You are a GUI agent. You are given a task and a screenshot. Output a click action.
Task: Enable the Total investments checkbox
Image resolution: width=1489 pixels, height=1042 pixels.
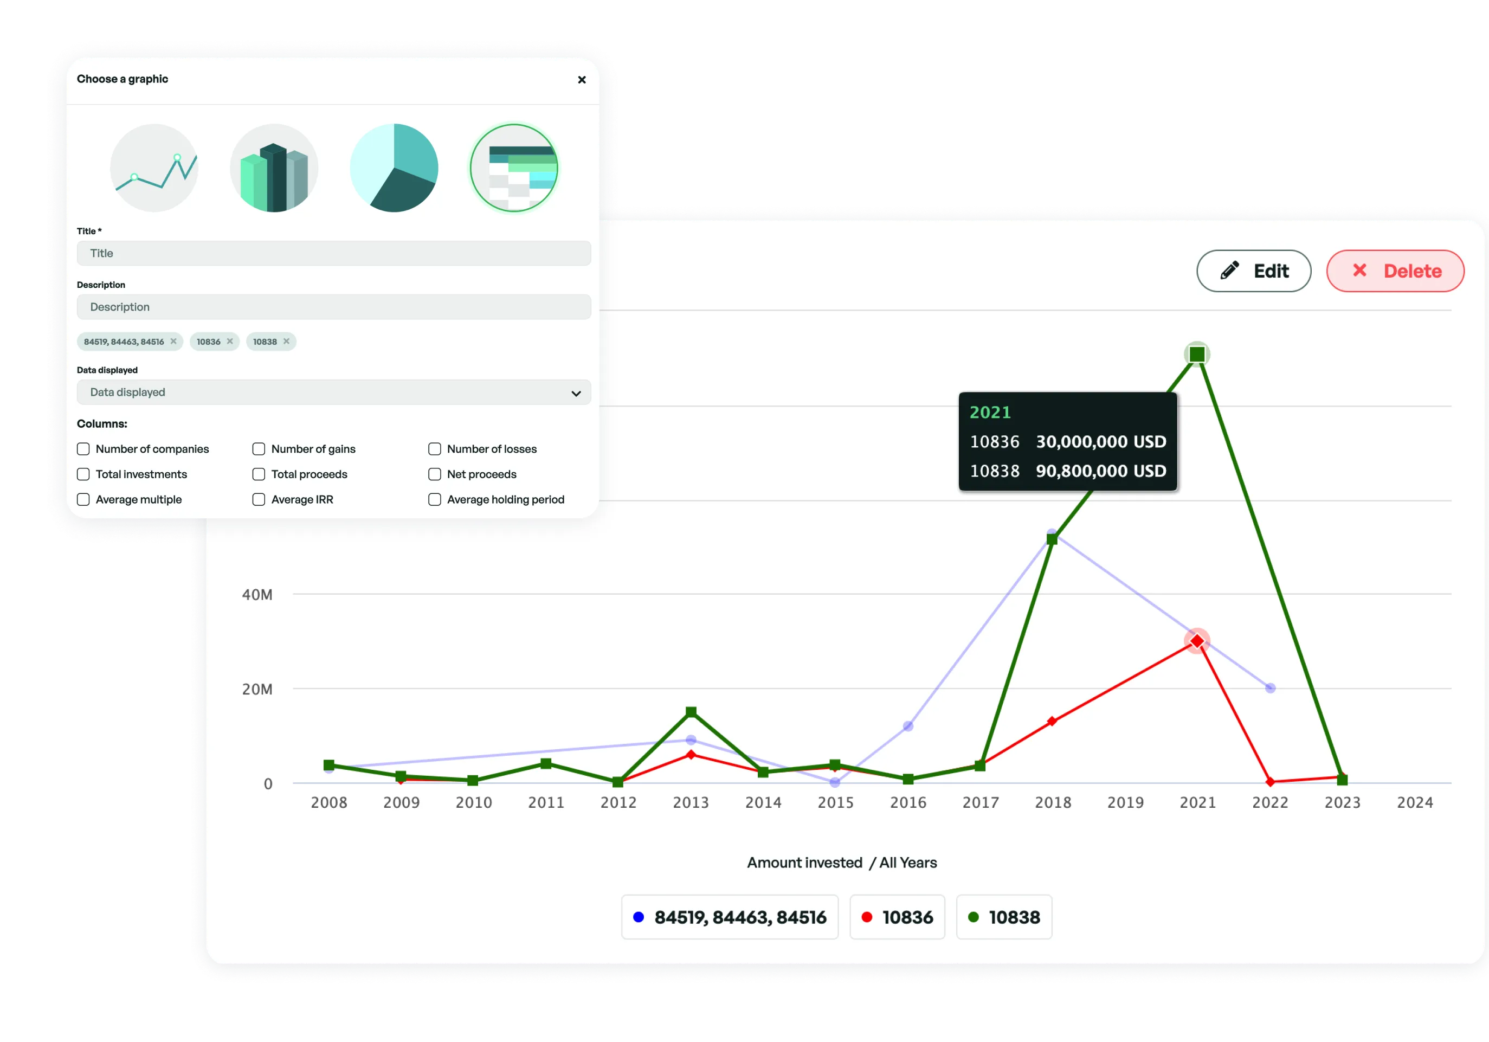click(x=83, y=474)
